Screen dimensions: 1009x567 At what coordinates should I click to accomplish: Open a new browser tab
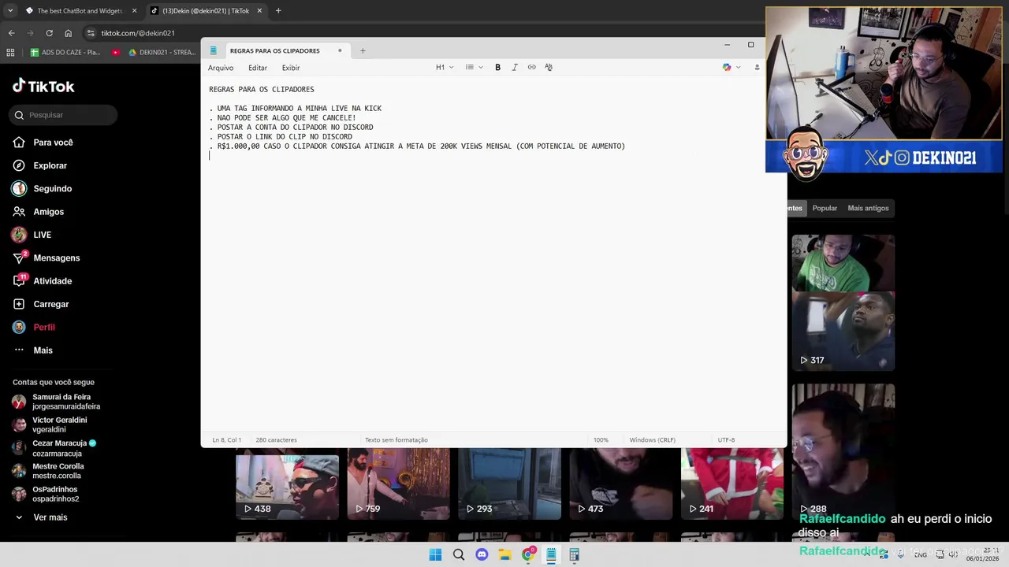(x=278, y=11)
